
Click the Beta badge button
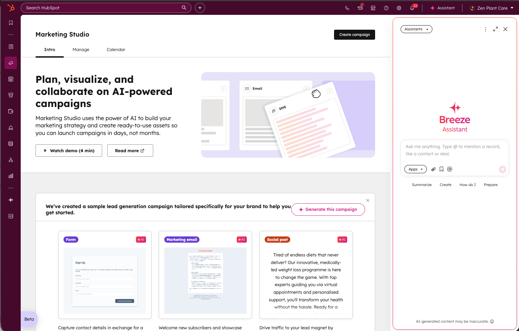click(x=29, y=319)
